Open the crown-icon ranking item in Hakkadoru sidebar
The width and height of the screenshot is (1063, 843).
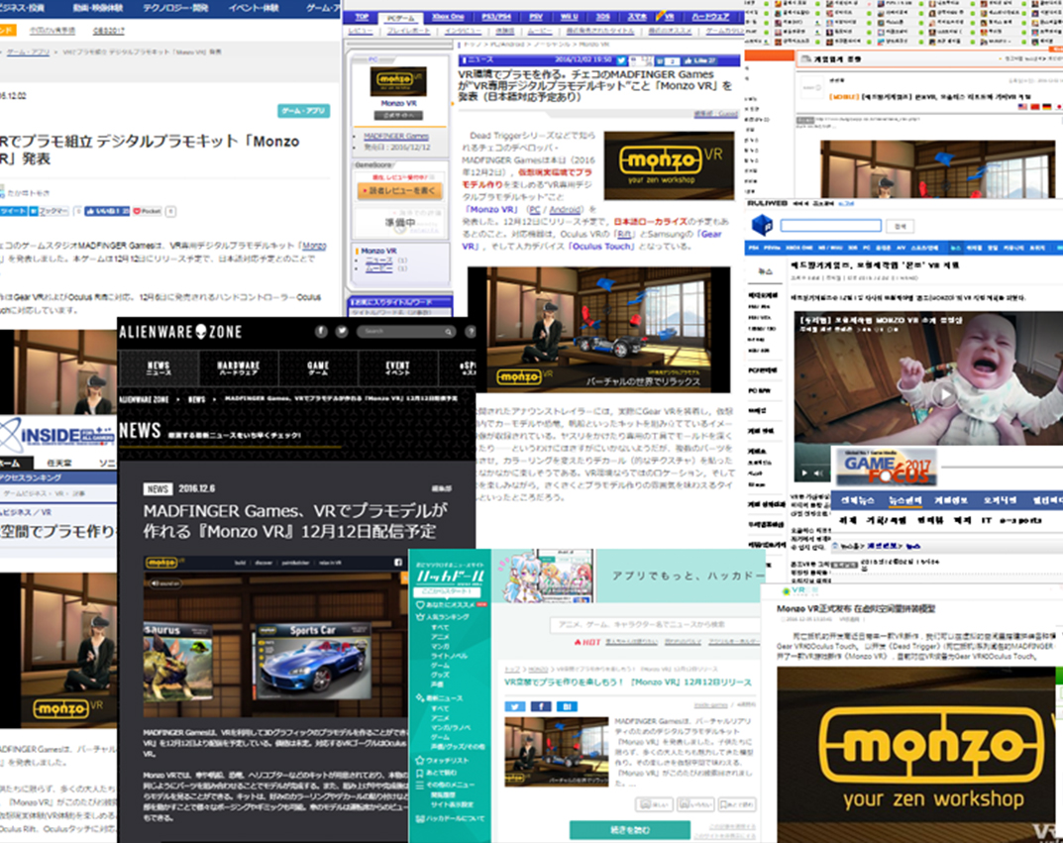443,617
